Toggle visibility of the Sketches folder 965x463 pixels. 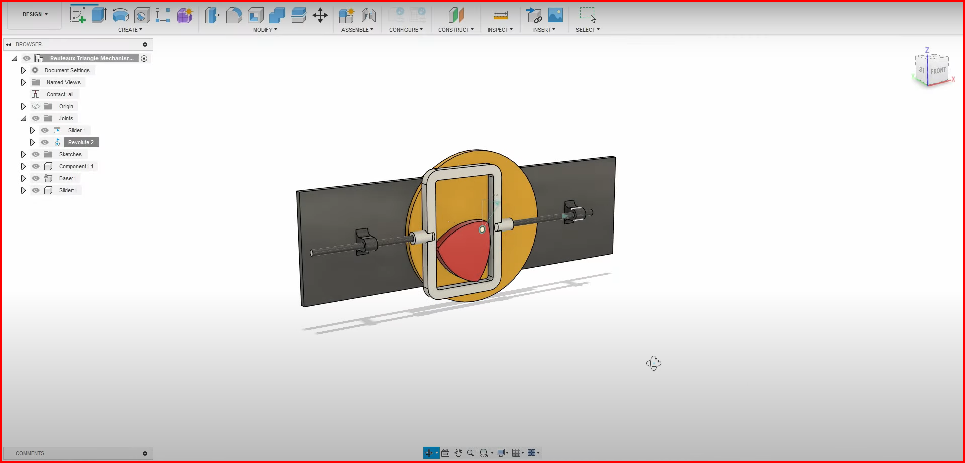tap(36, 154)
